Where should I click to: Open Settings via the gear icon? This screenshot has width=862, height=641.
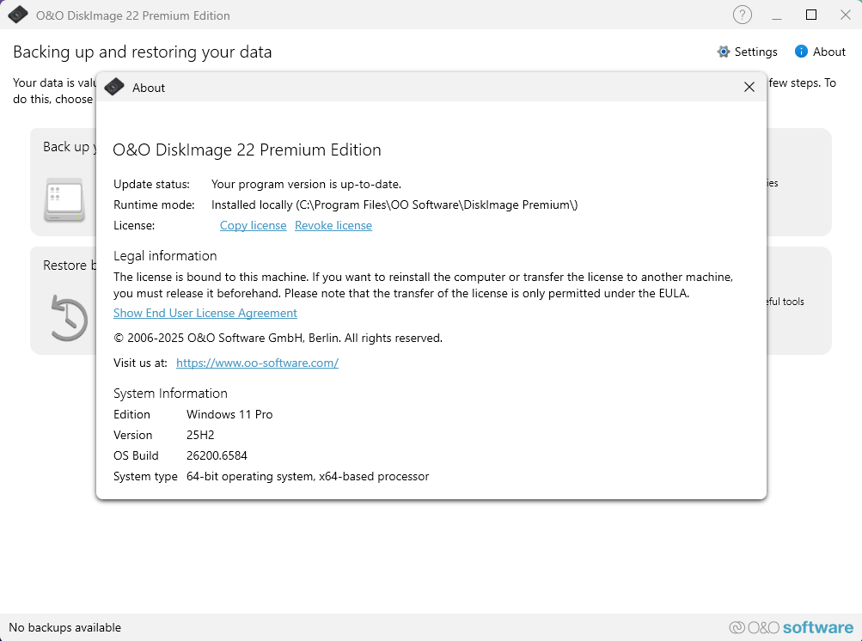[724, 52]
